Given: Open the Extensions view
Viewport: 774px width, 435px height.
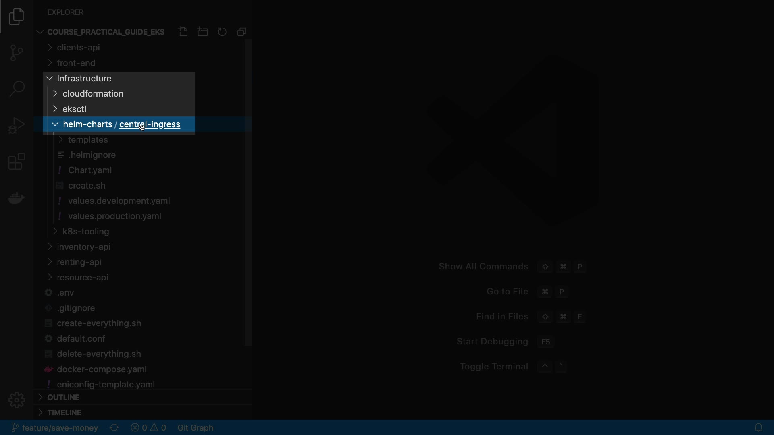Looking at the screenshot, I should click(17, 162).
